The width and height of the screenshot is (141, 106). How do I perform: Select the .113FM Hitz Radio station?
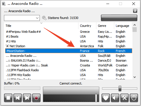pos(69,75)
